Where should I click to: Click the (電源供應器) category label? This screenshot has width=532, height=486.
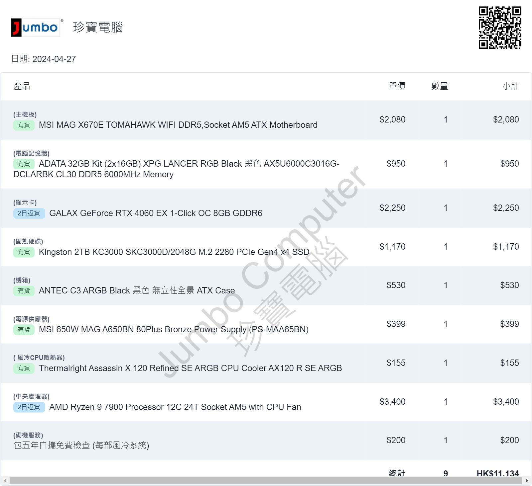(31, 319)
